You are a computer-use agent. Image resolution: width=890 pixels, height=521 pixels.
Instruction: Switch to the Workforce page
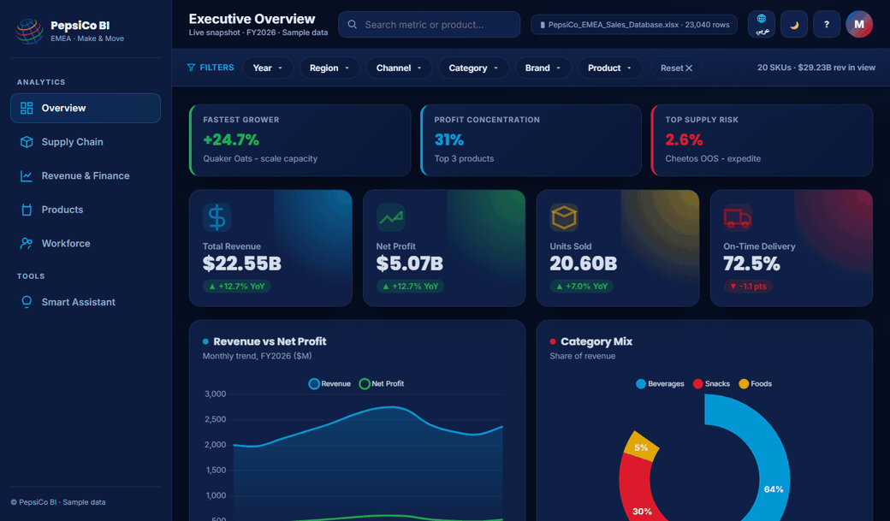pyautogui.click(x=86, y=244)
